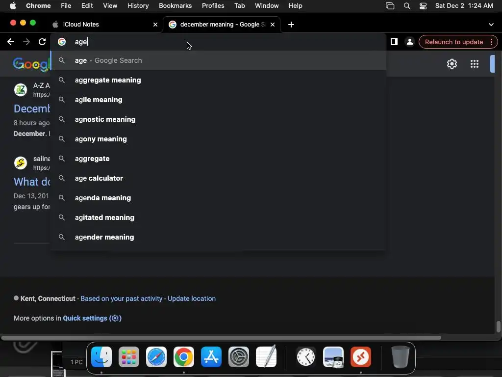
Task: Open the Edit menu
Action: [x=87, y=6]
